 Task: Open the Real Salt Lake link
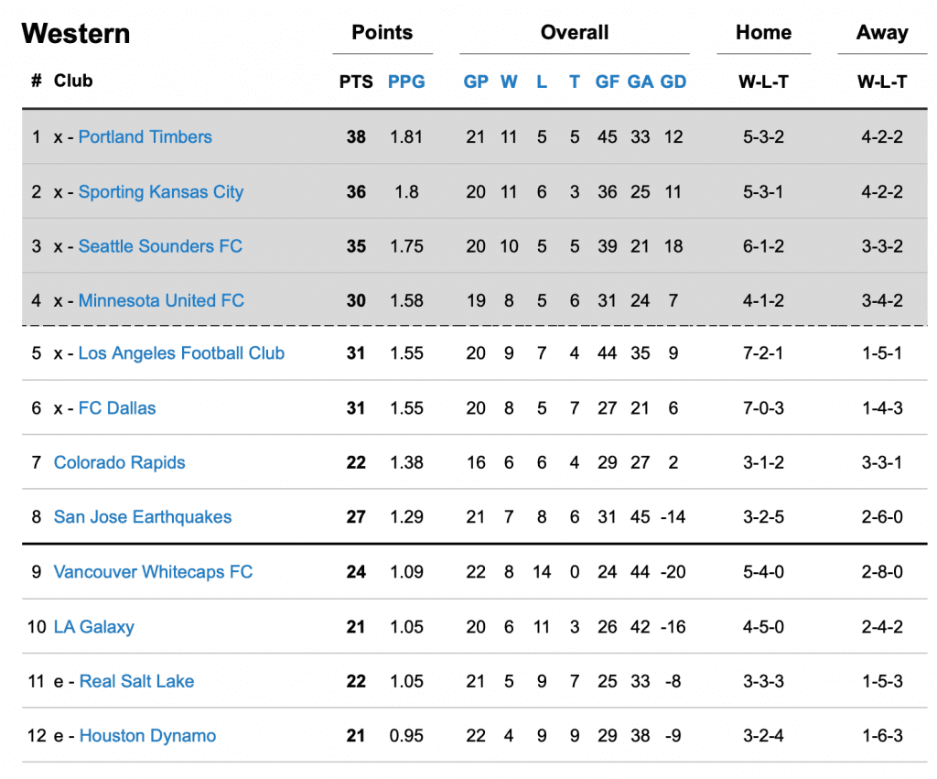tap(137, 682)
